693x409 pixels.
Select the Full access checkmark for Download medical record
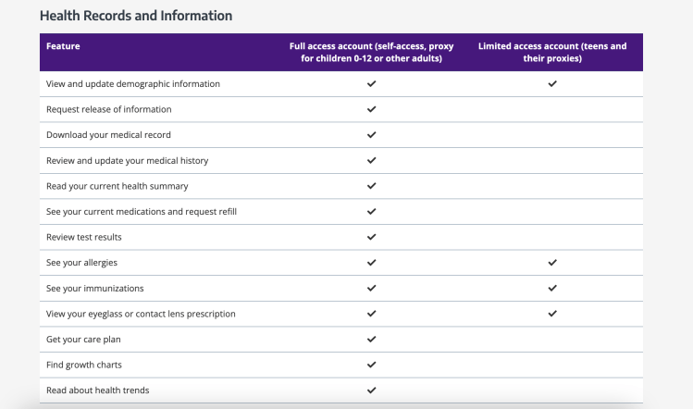coord(371,134)
